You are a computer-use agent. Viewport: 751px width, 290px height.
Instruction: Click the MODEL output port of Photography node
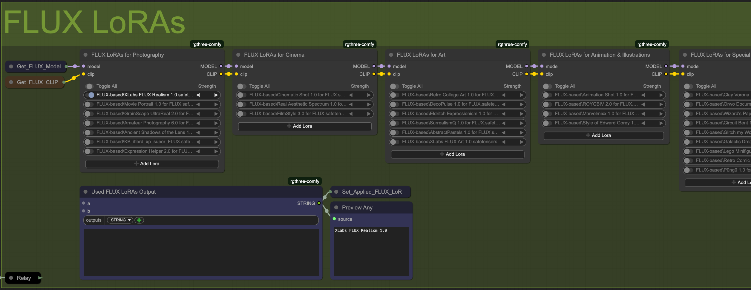[x=221, y=66]
